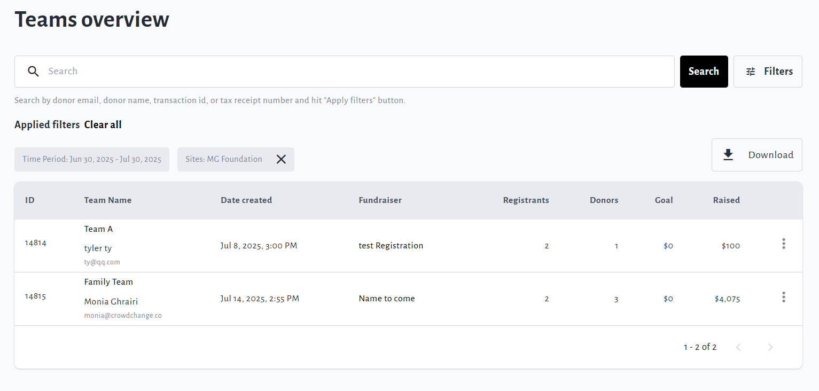The image size is (819, 391).
Task: Click the filter sliders icon
Action: [751, 72]
